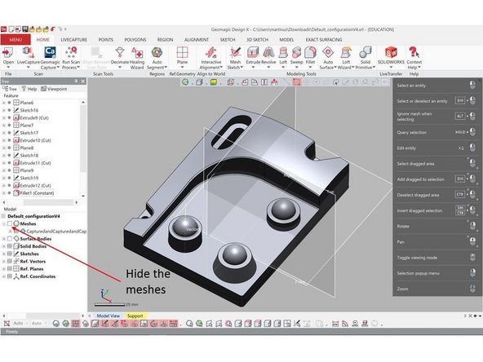Switch to the Model View tab
483x362 pixels.
[109, 316]
